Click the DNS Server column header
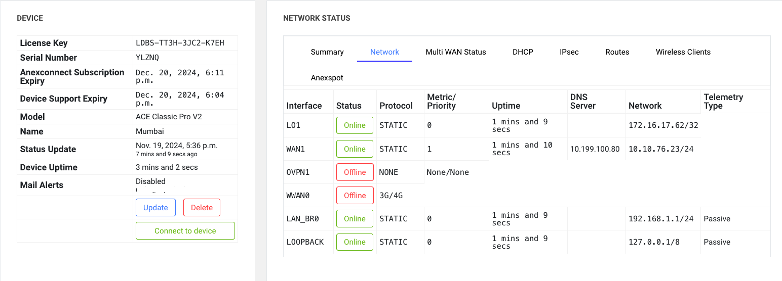The image size is (782, 281). click(583, 101)
